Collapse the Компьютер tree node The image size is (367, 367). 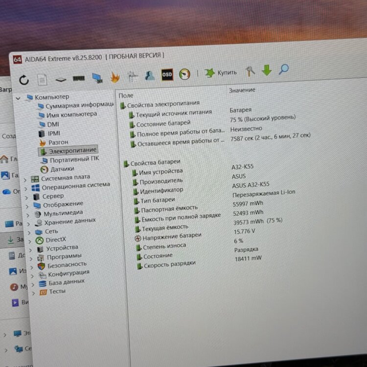coord(19,98)
